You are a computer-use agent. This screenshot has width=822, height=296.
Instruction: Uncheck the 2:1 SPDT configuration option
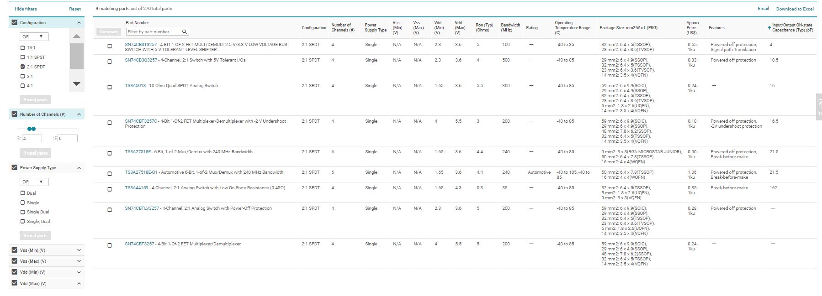23,67
